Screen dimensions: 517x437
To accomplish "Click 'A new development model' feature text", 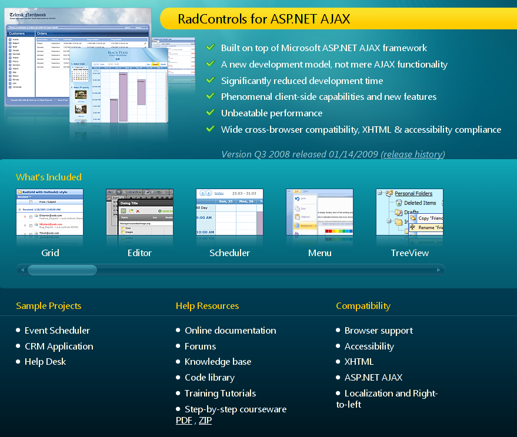I will 334,64.
